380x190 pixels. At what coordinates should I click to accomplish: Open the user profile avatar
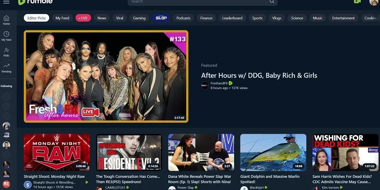(x=374, y=2)
